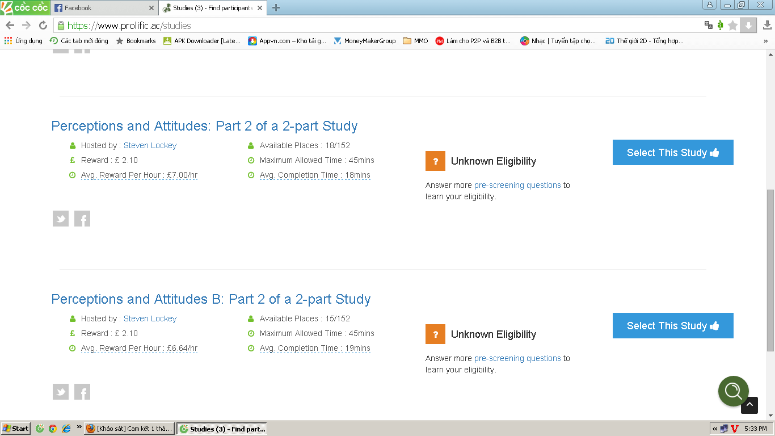Close the Studies (3) tab

[x=260, y=8]
